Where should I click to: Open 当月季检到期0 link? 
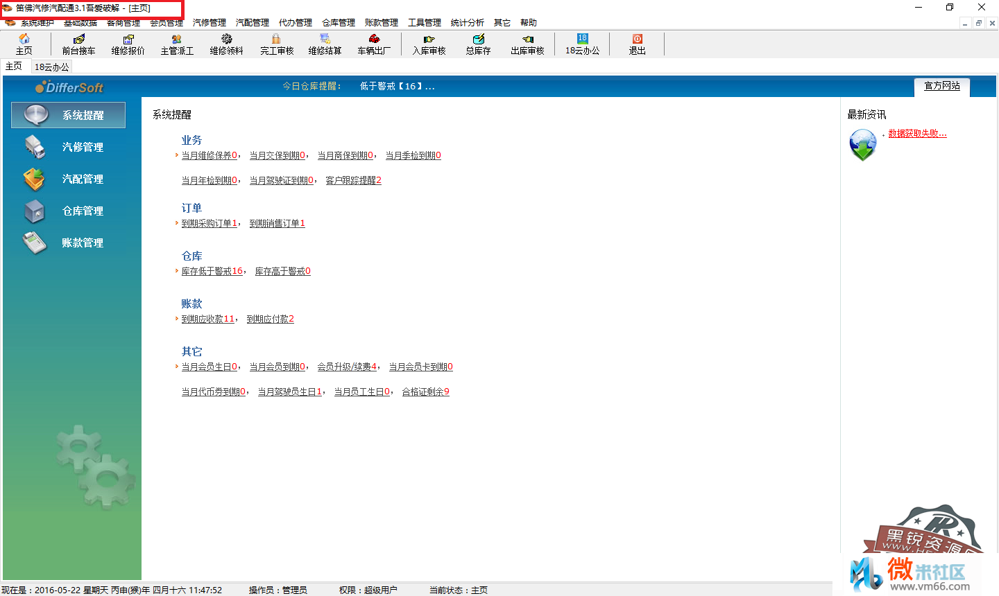(413, 156)
